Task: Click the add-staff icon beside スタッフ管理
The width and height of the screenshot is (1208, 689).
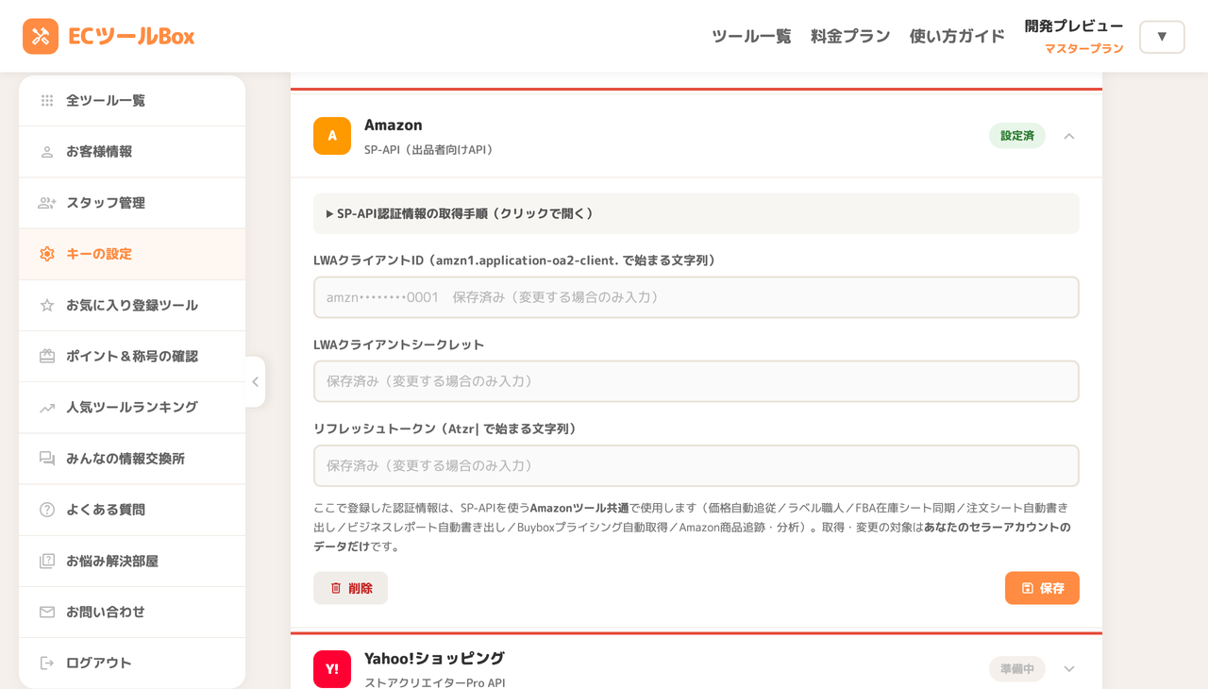Action: tap(47, 203)
